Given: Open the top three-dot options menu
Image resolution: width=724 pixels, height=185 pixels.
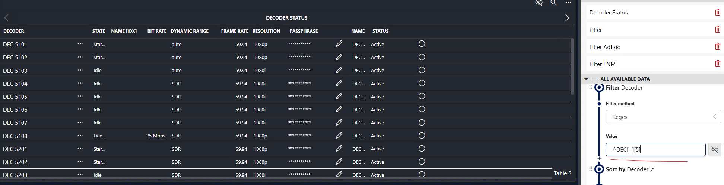Looking at the screenshot, I should pyautogui.click(x=568, y=3).
